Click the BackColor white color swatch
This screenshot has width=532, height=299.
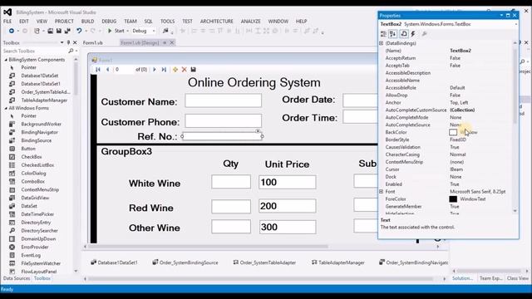(x=453, y=132)
